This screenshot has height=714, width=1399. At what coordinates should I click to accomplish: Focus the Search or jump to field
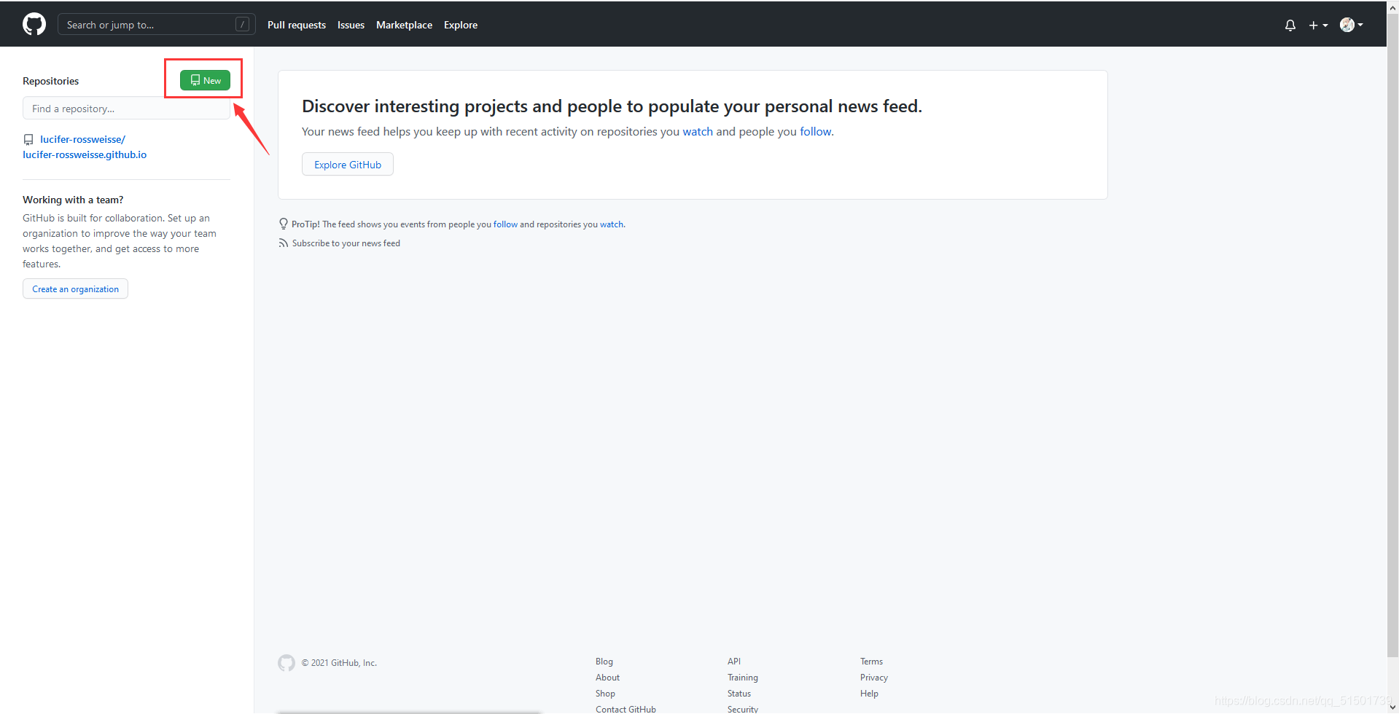[156, 25]
